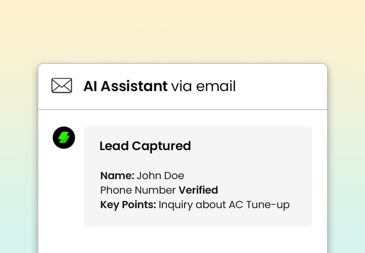Viewport: 365px width, 253px height.
Task: Click the "via email" text
Action: click(x=203, y=86)
